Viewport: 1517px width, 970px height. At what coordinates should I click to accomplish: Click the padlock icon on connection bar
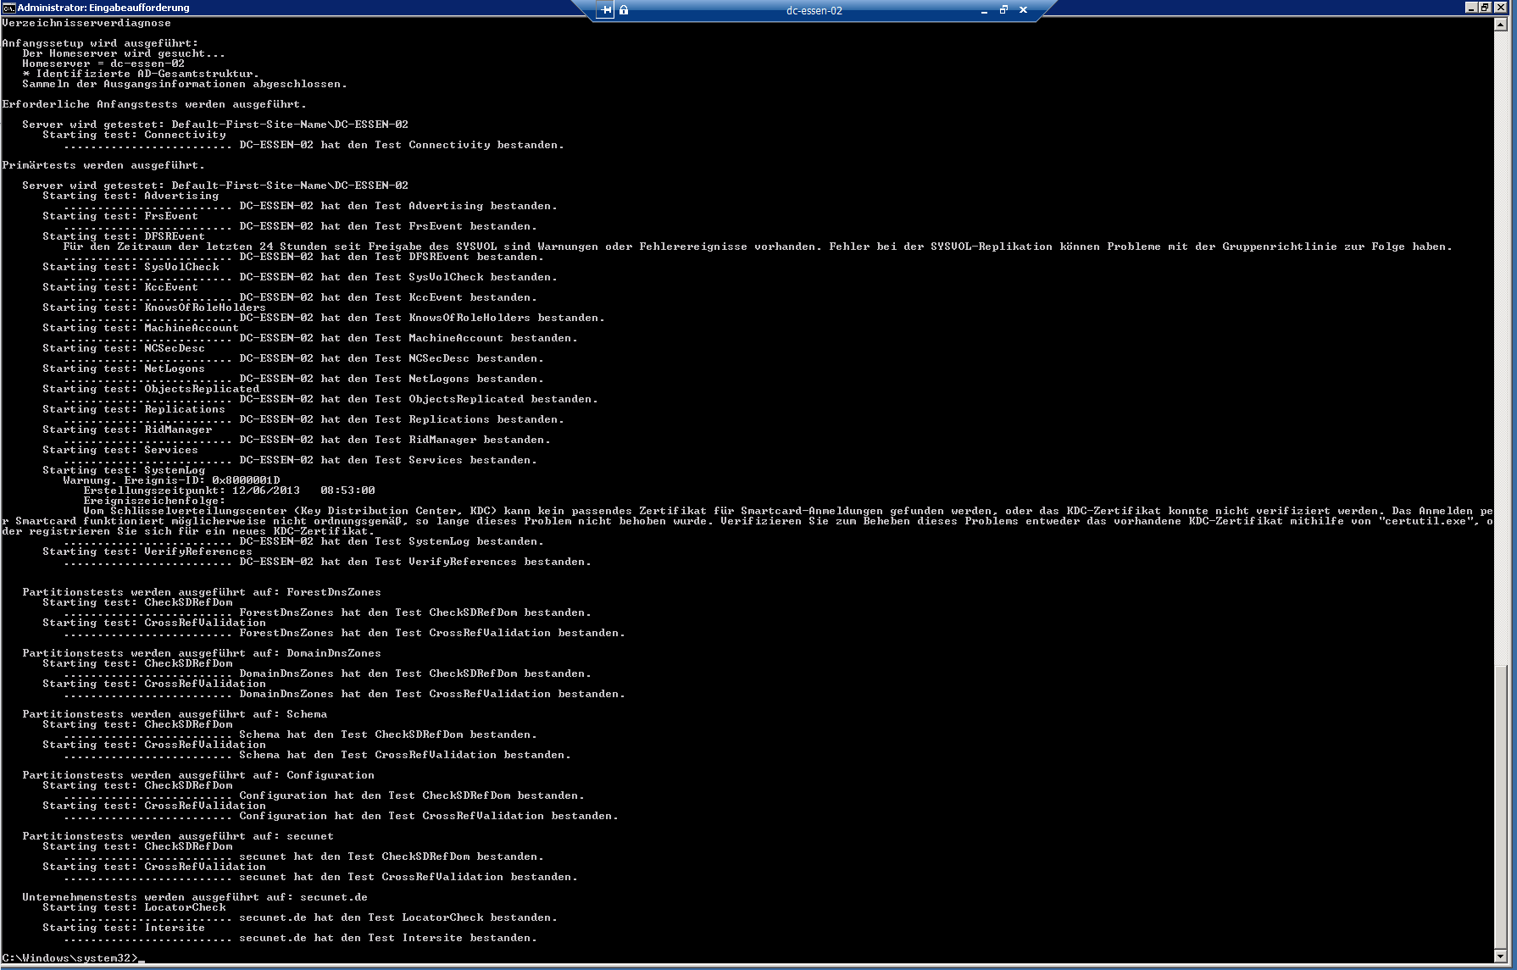coord(624,10)
